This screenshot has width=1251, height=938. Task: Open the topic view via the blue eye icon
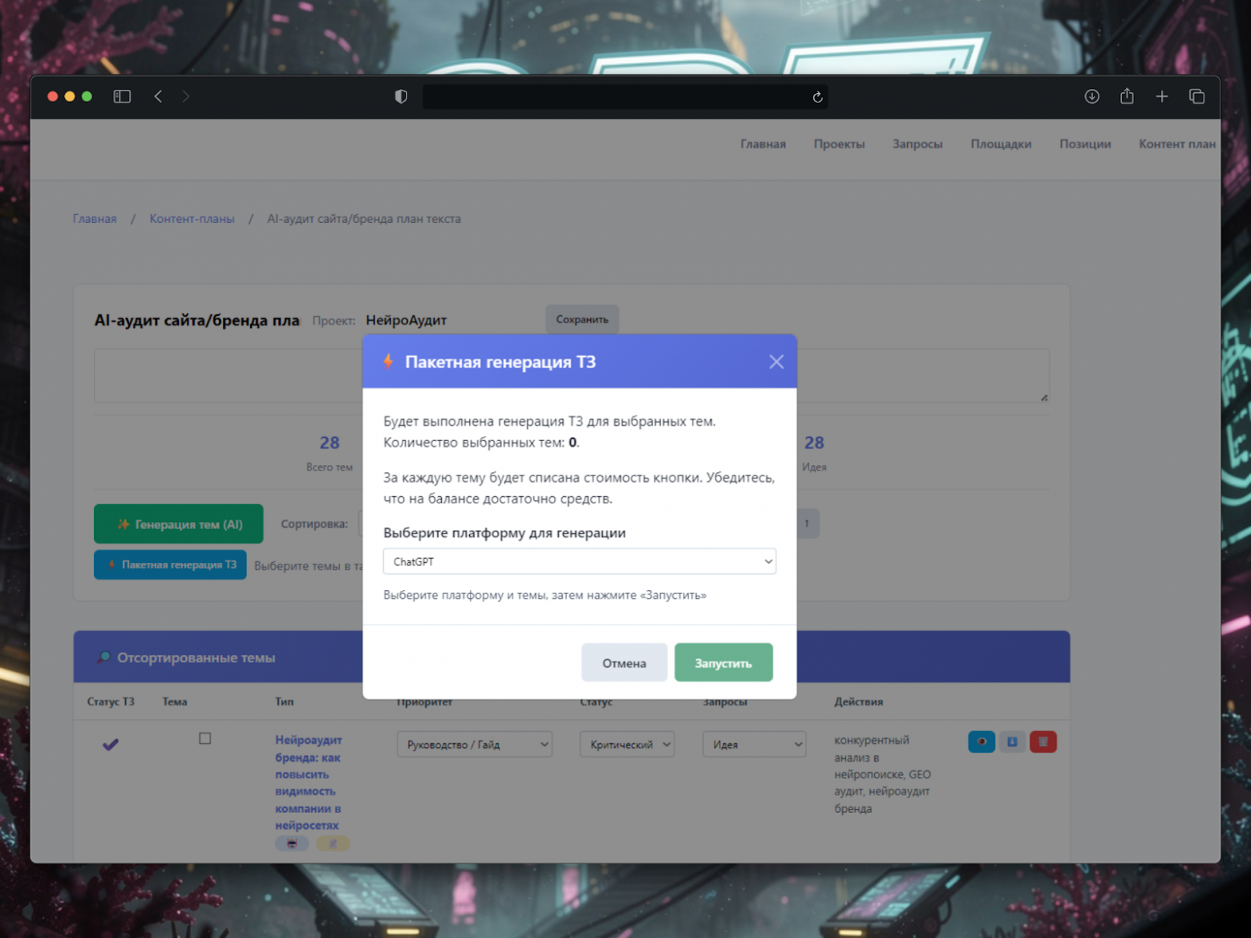tap(981, 742)
